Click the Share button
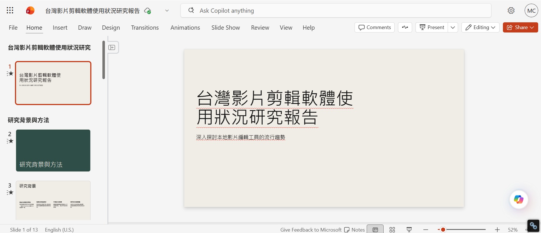The width and height of the screenshot is (541, 233). 520,27
